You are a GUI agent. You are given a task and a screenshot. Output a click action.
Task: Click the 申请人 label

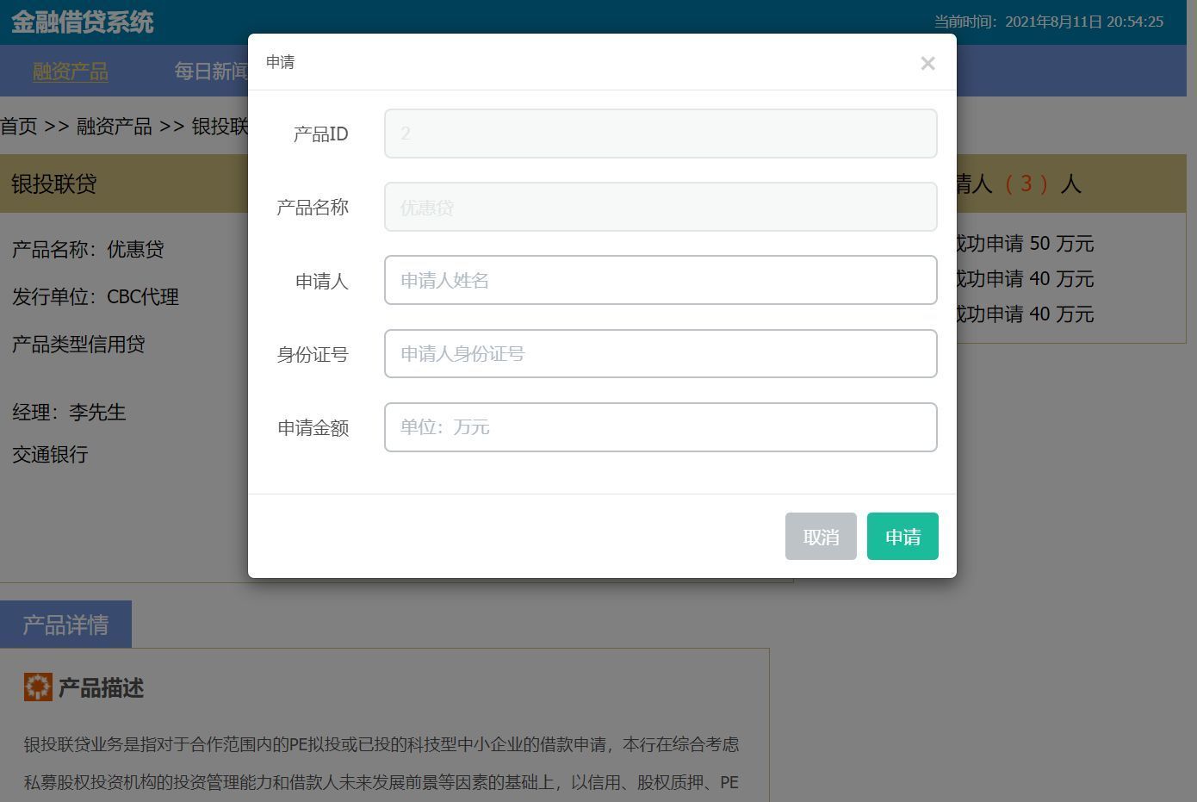point(321,281)
